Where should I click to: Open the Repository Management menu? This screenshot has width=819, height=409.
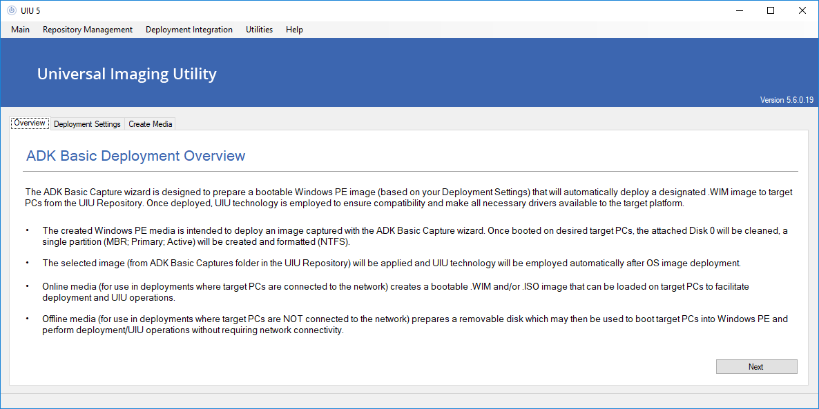(88, 30)
